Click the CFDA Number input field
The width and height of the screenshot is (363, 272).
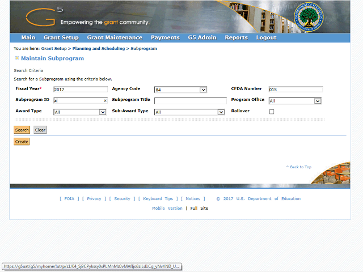(296, 90)
